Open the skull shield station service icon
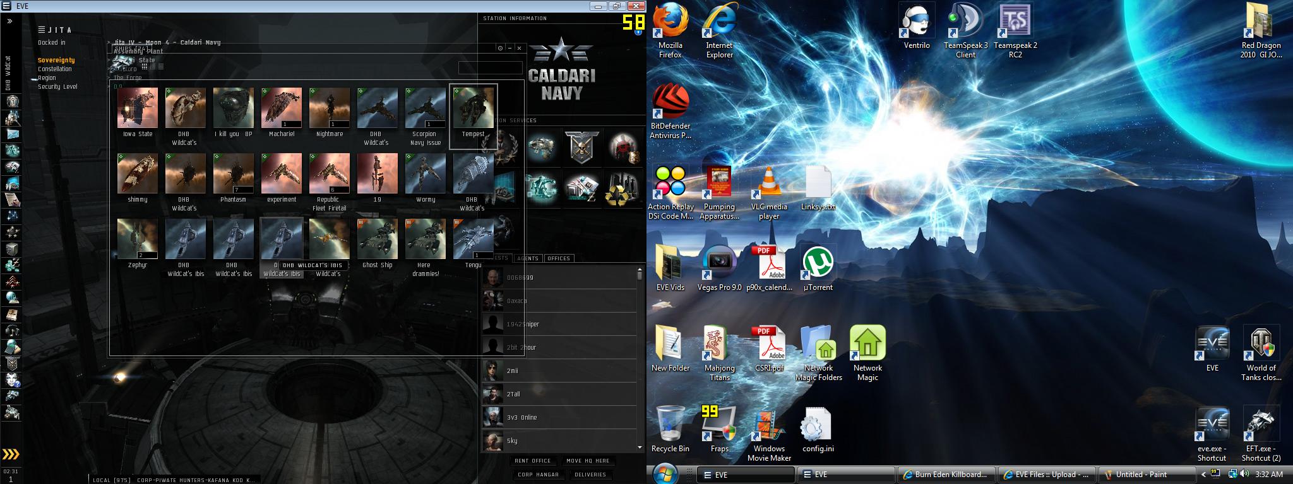1293x484 pixels. (582, 146)
